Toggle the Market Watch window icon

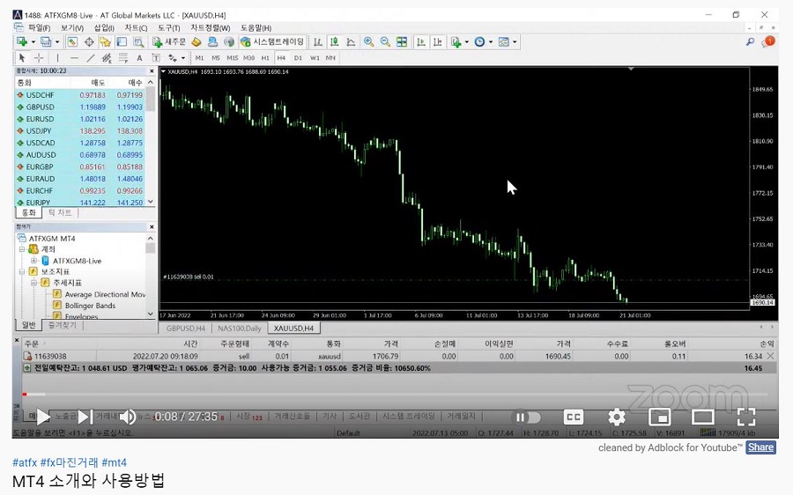pyautogui.click(x=72, y=42)
